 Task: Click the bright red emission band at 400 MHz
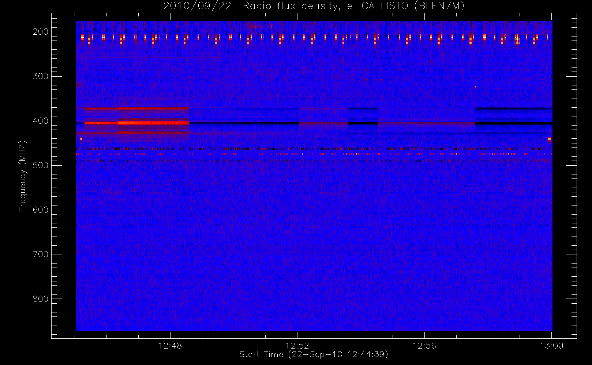[x=137, y=123]
